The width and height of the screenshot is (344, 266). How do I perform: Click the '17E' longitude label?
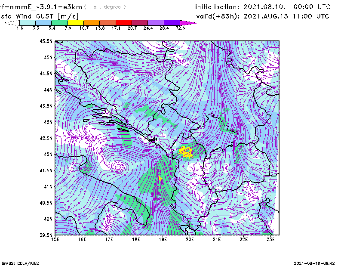point(109,239)
